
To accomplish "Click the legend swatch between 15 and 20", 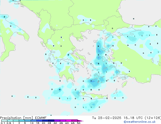I will [40, 121].
